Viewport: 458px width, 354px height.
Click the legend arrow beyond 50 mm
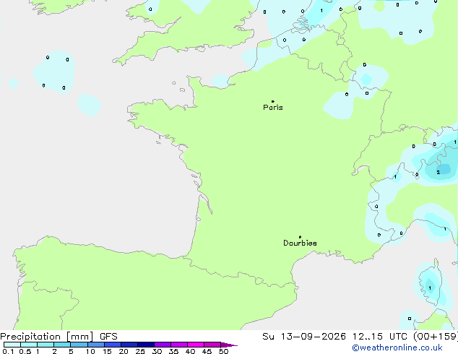[x=229, y=345]
